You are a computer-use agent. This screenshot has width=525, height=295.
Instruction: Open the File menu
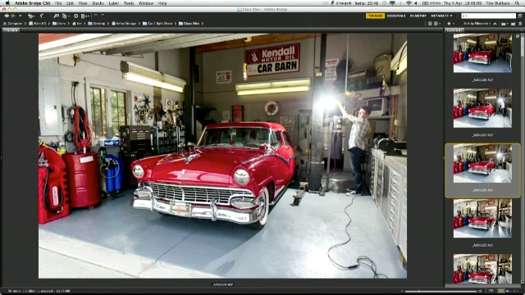click(58, 3)
